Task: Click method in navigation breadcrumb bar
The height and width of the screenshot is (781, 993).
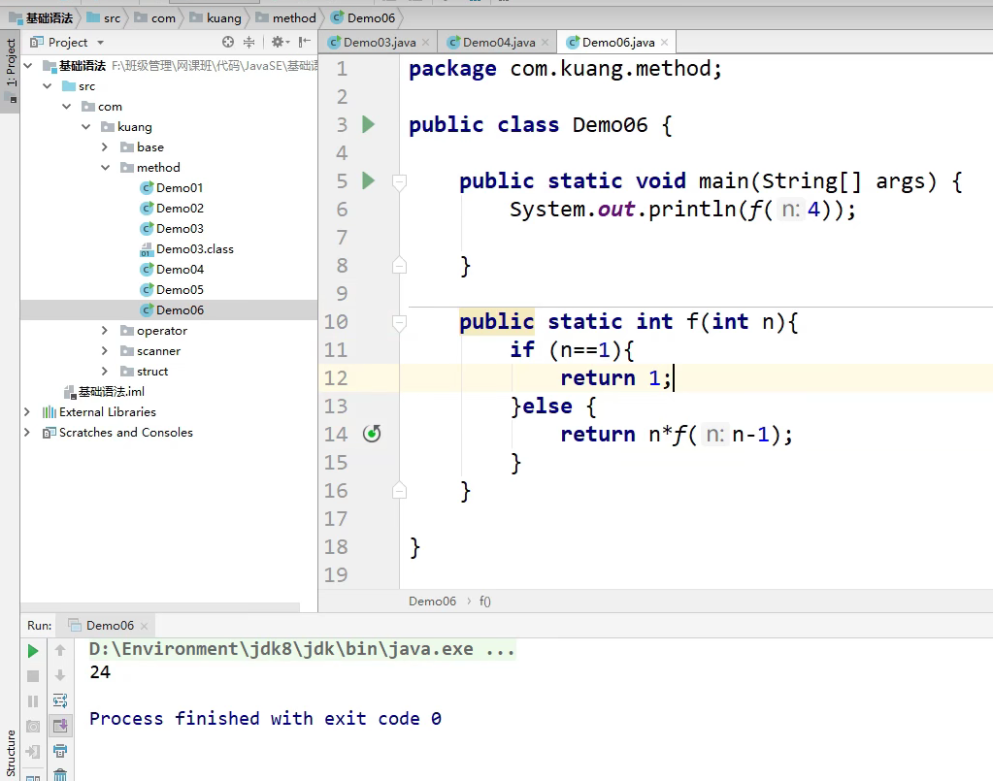Action: (286, 17)
